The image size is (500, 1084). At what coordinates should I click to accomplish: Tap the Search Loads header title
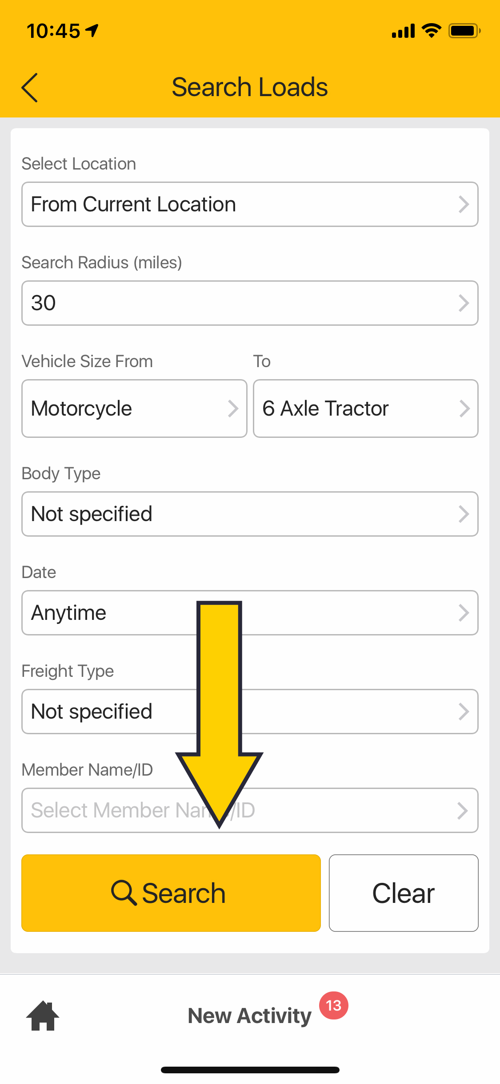tap(250, 87)
